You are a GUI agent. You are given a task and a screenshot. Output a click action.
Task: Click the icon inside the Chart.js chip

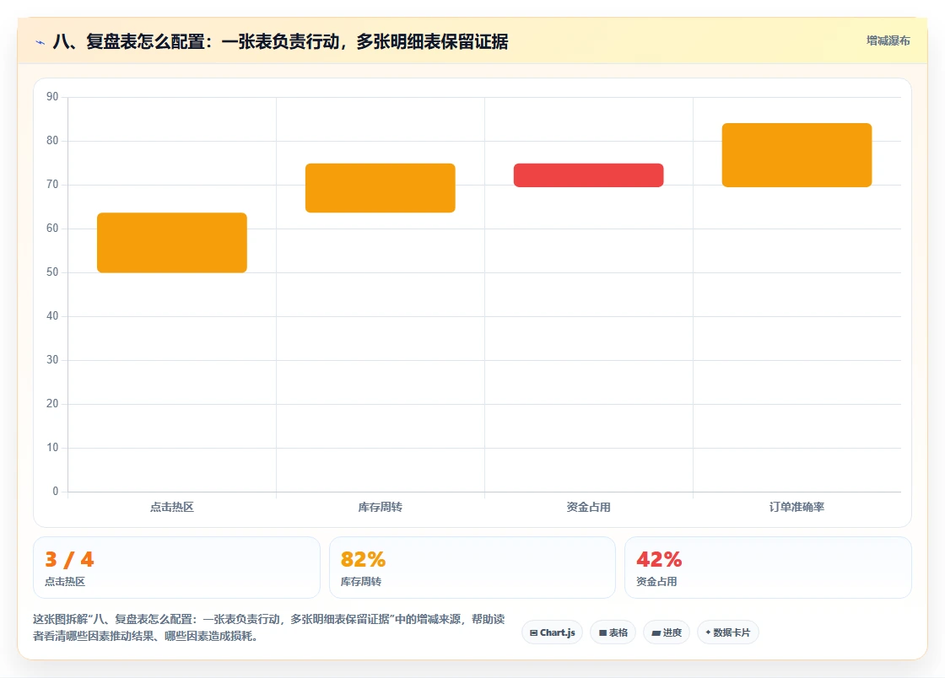click(x=533, y=632)
